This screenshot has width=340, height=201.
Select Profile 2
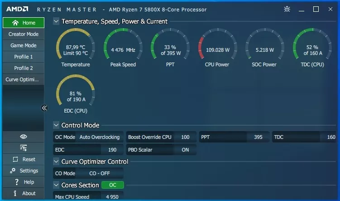[24, 68]
